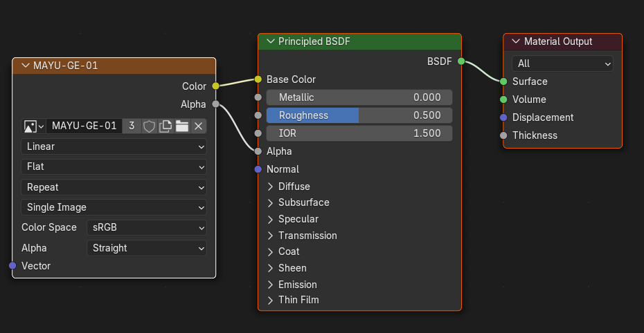Image resolution: width=644 pixels, height=333 pixels.
Task: Open the Color Space sRGB dropdown
Action: point(147,227)
